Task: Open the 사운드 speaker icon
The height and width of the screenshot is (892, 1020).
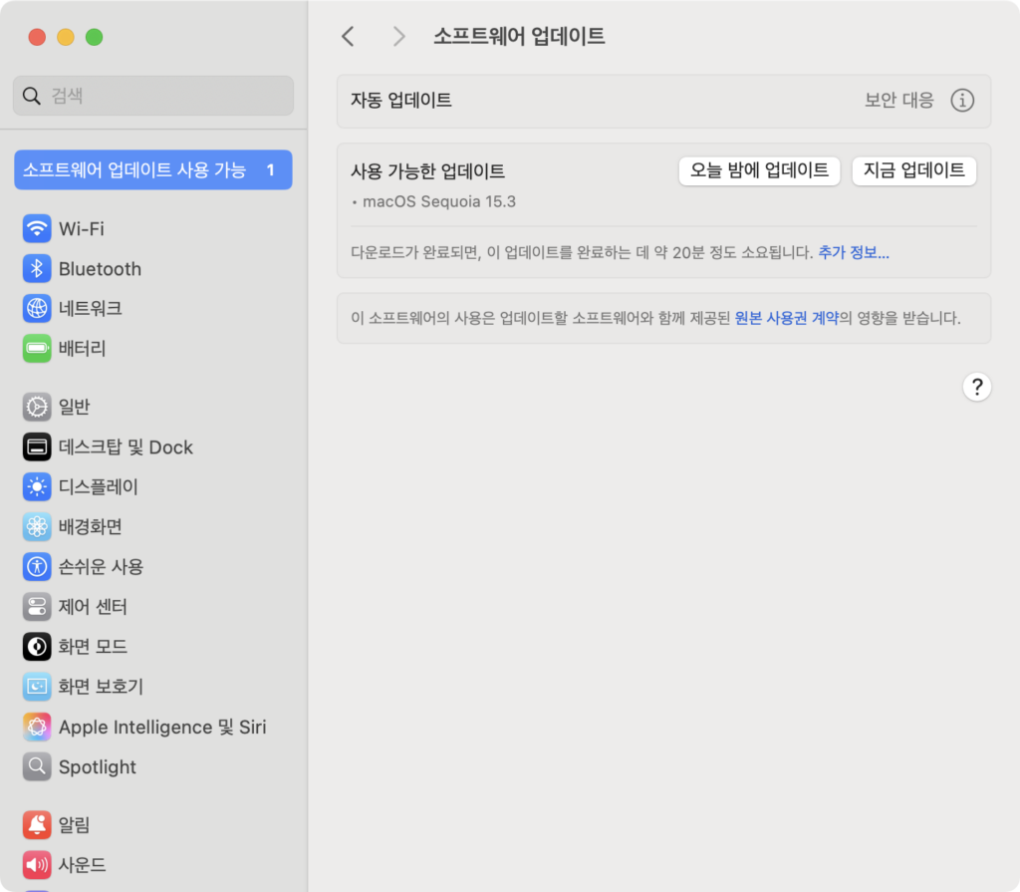Action: (x=37, y=865)
